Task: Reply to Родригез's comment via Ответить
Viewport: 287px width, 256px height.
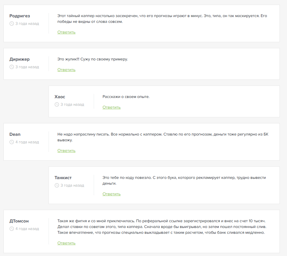Action: click(66, 32)
